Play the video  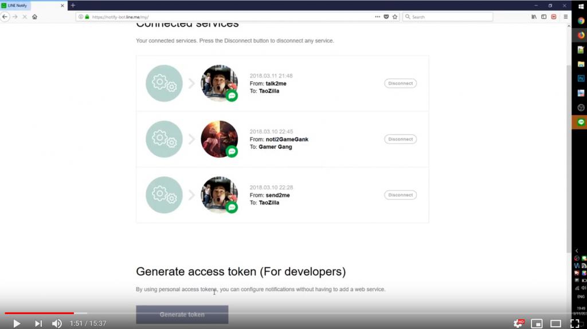[17, 323]
